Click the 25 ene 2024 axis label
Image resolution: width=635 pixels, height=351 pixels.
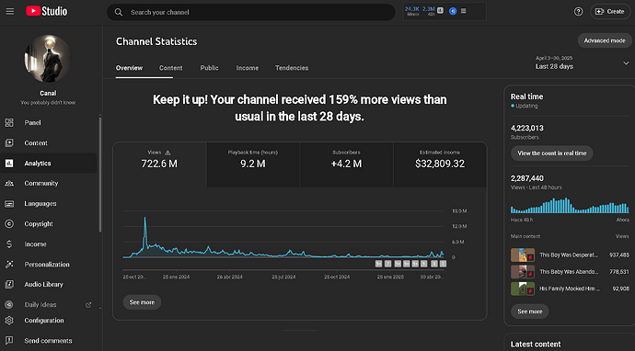[176, 277]
